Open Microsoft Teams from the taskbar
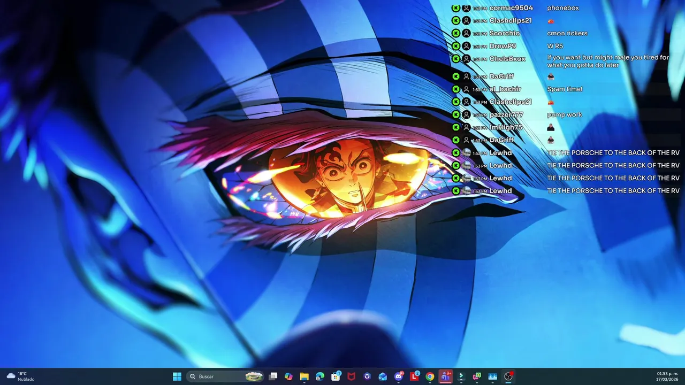This screenshot has width=685, height=385. click(x=446, y=376)
